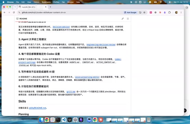Click heading '3. Agent 太早给工程建议'

click(32, 39)
